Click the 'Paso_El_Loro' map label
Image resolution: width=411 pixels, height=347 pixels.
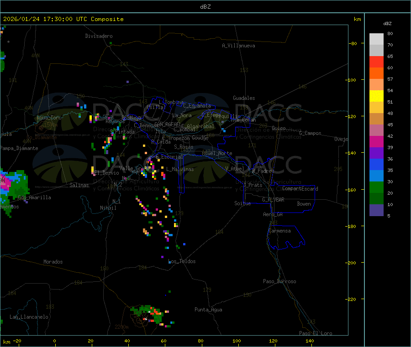click(x=316, y=333)
